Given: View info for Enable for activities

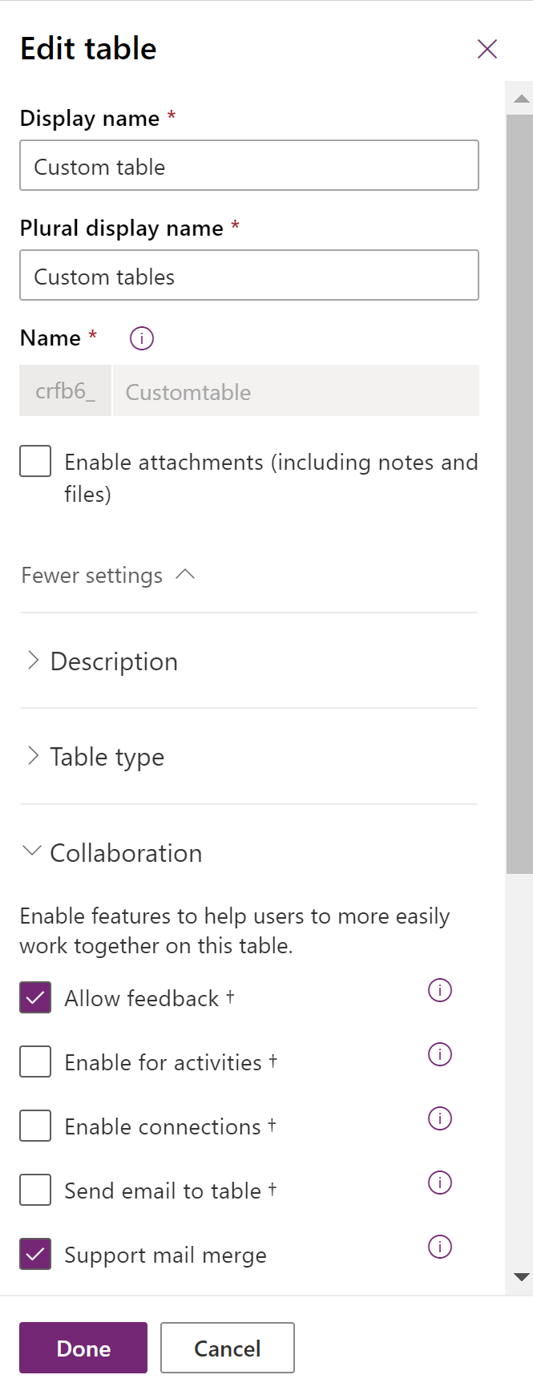Looking at the screenshot, I should [x=439, y=1054].
